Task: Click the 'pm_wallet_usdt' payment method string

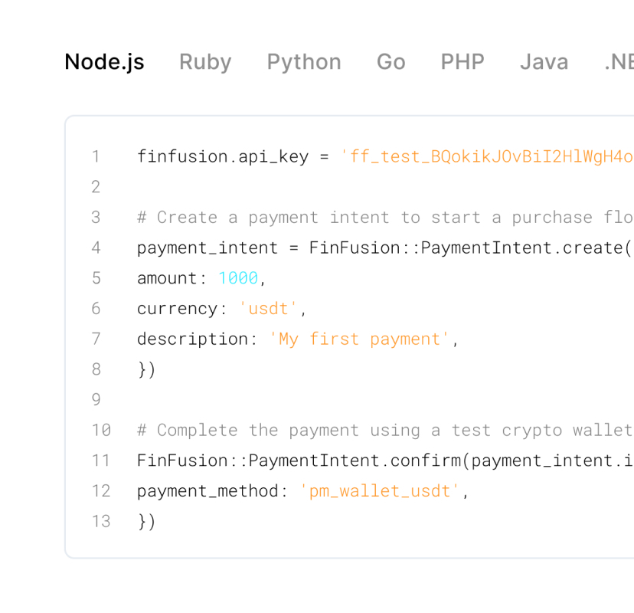Action: [x=380, y=491]
